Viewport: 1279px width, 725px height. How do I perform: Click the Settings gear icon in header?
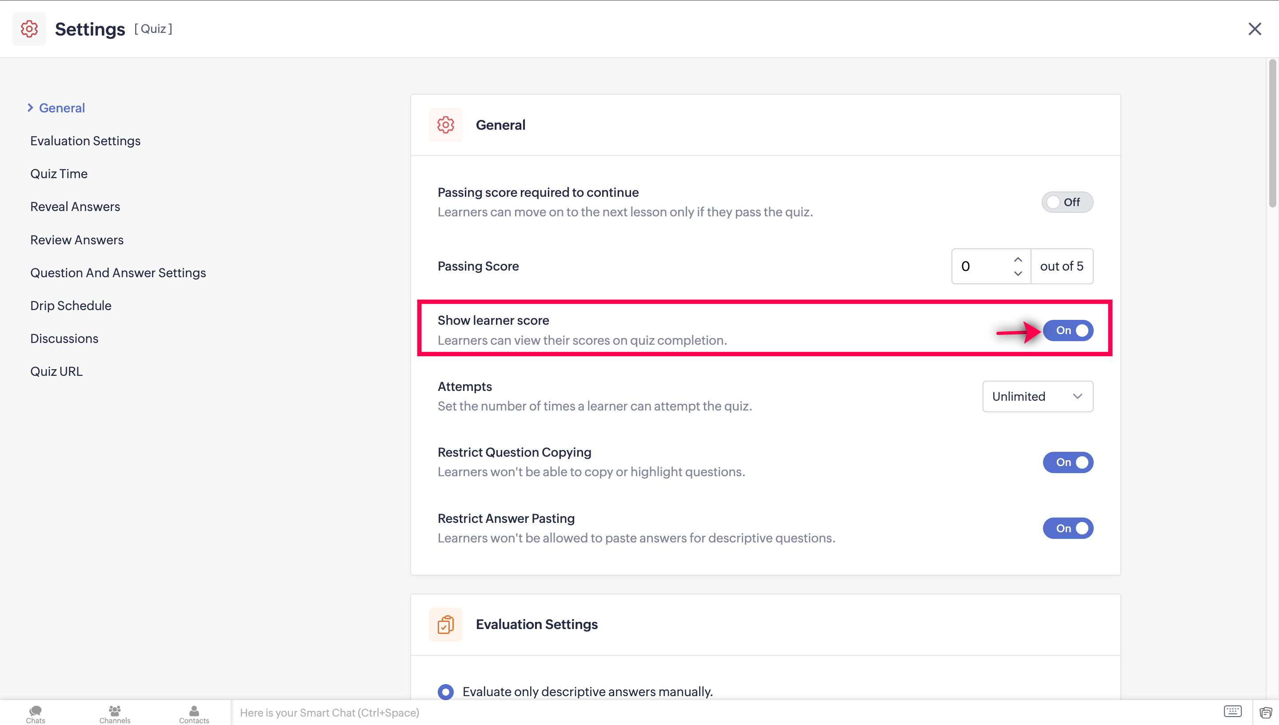click(x=29, y=29)
